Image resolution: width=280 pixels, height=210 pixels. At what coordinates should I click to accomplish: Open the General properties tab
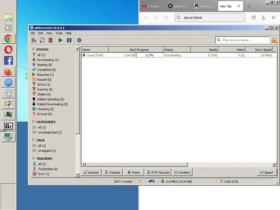[91, 173]
